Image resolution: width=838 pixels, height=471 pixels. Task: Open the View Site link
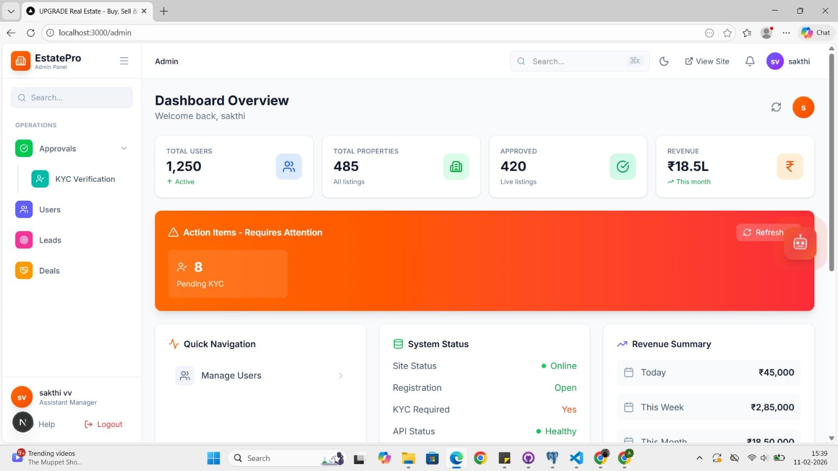[x=707, y=61]
